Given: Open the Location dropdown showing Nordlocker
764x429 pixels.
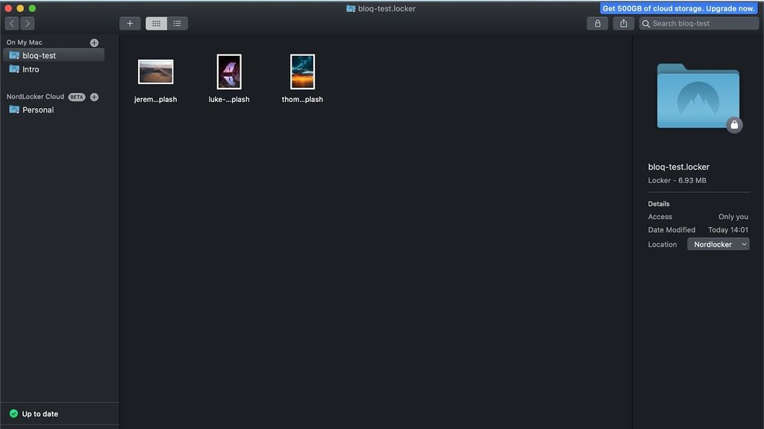Looking at the screenshot, I should [x=718, y=244].
